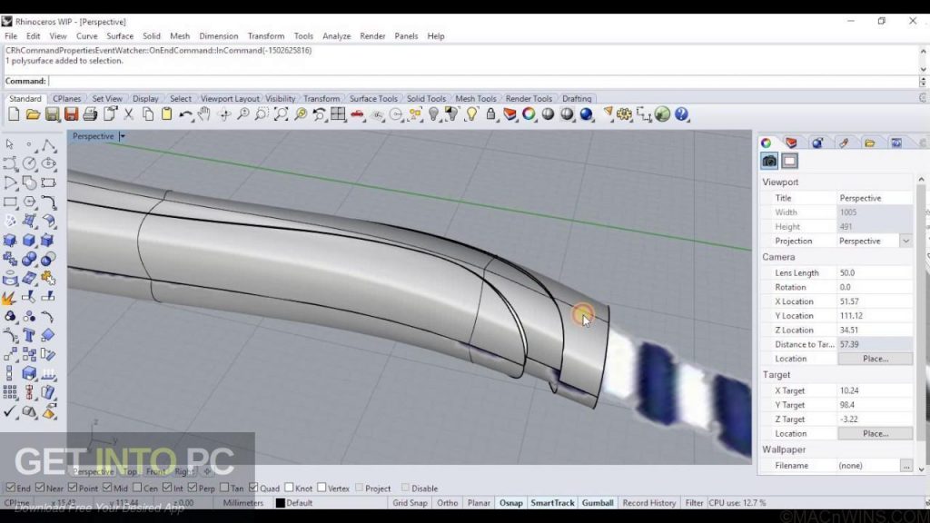Open the Surface menu
The height and width of the screenshot is (523, 930).
click(x=120, y=36)
